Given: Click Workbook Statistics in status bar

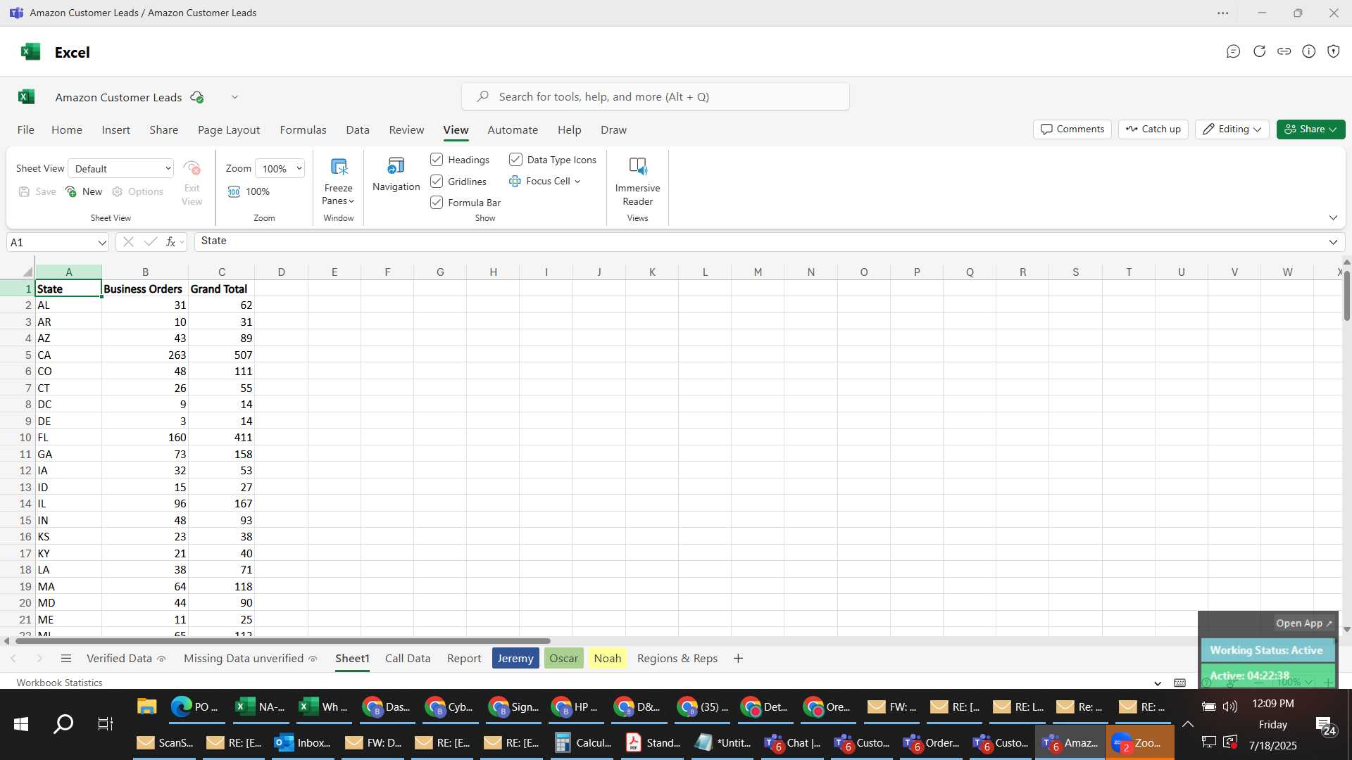Looking at the screenshot, I should coord(59,683).
